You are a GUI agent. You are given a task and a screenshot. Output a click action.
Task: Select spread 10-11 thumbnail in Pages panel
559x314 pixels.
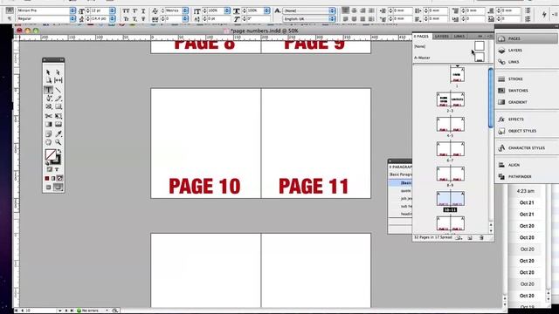pyautogui.click(x=451, y=199)
